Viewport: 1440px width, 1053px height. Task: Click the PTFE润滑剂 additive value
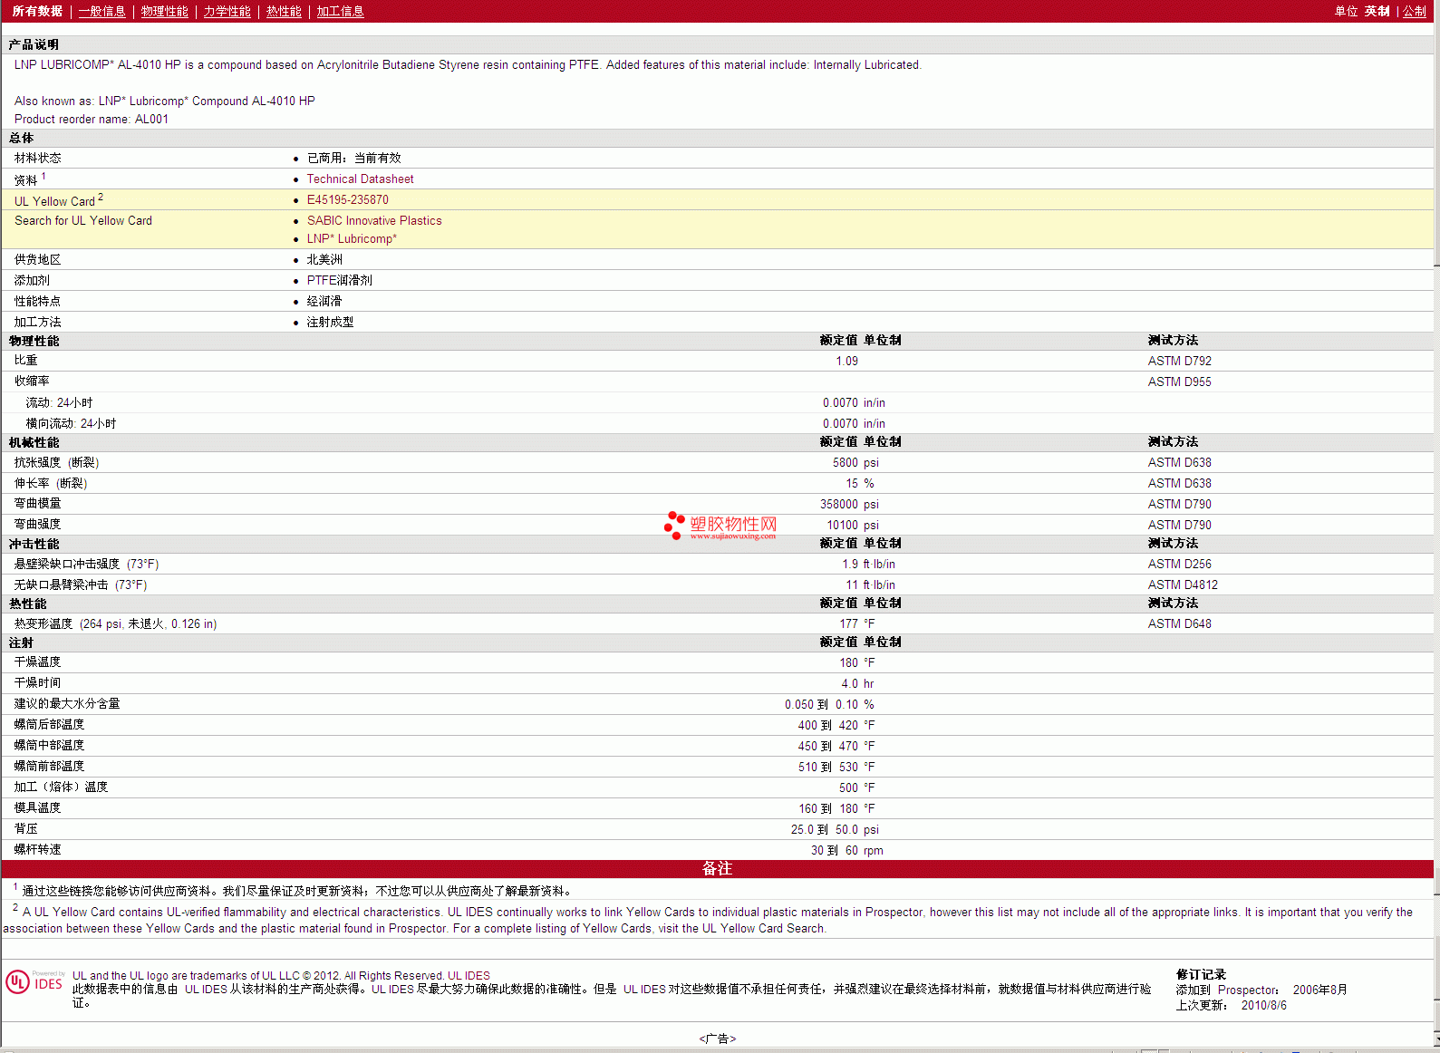(x=339, y=281)
